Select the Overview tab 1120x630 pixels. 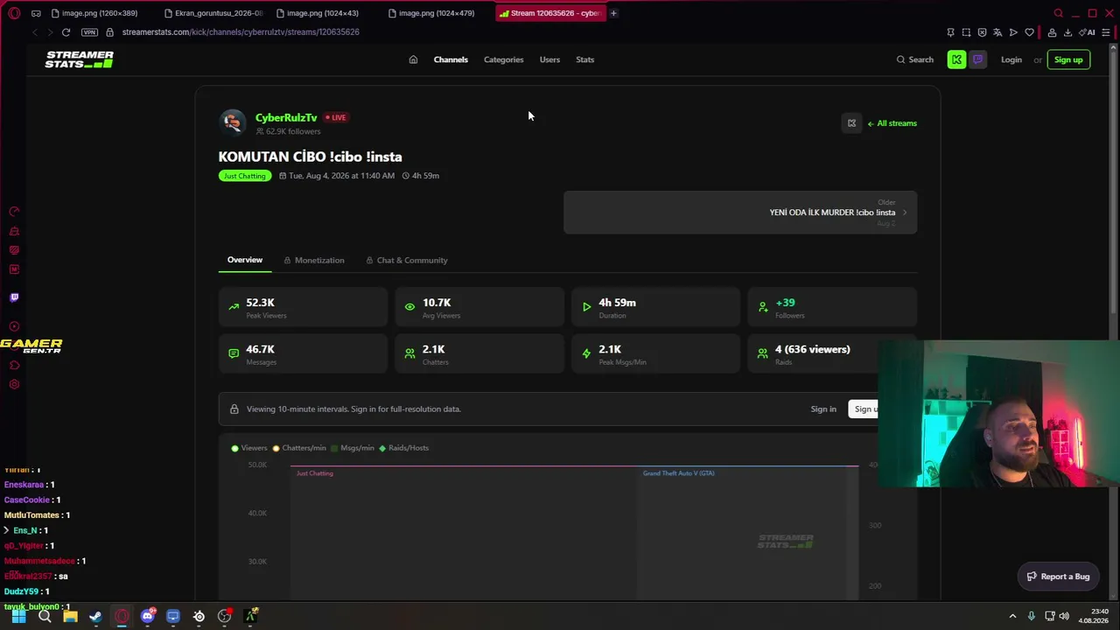[245, 260]
